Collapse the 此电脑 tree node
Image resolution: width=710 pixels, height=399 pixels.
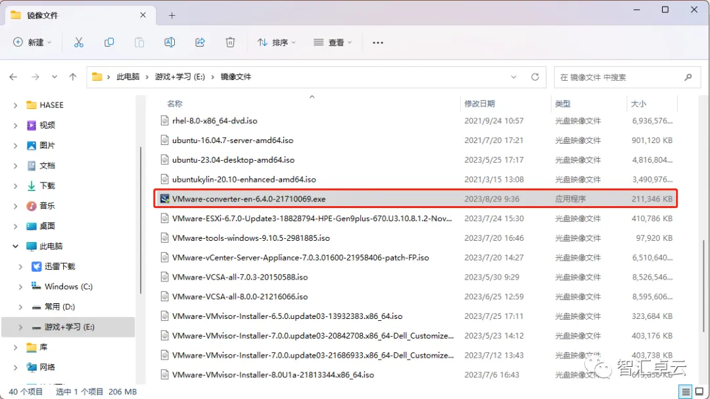[15, 246]
